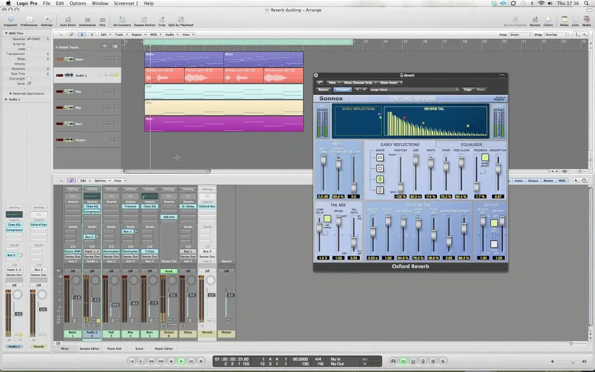Click the link icon in the Reverb plugin header
Screen dimensions: 595x372
tap(320, 82)
